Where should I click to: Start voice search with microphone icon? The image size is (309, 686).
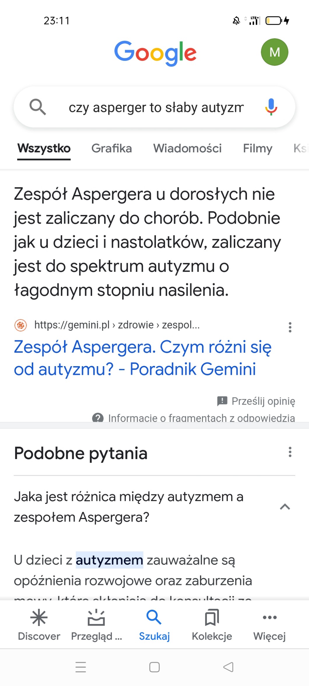pyautogui.click(x=271, y=107)
